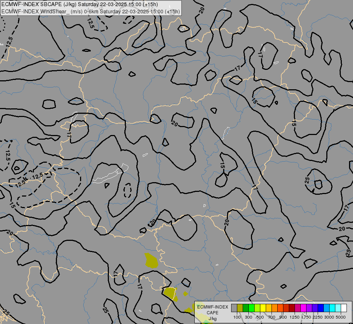Select the 900 legend scale label
353x324 pixels.
pyautogui.click(x=283, y=317)
